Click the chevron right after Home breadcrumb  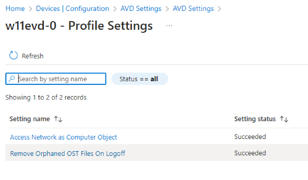pos(30,9)
